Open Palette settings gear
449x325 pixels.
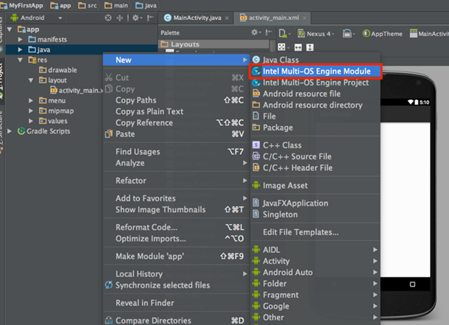(x=255, y=32)
